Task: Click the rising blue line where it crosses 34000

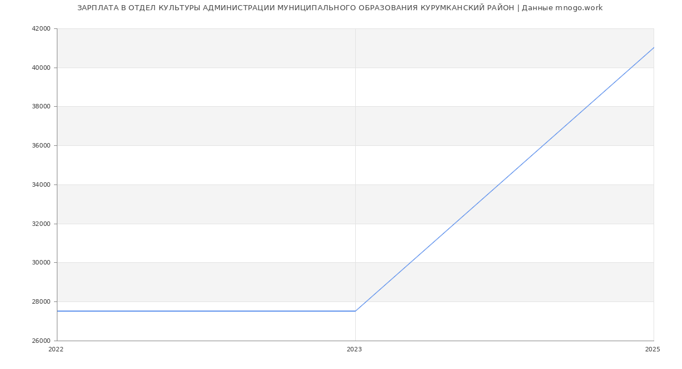Action: pos(498,184)
